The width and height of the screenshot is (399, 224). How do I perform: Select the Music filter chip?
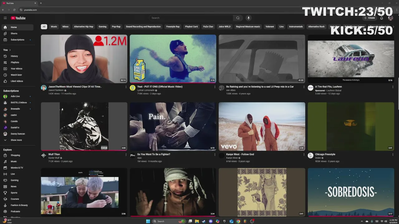pyautogui.click(x=54, y=27)
